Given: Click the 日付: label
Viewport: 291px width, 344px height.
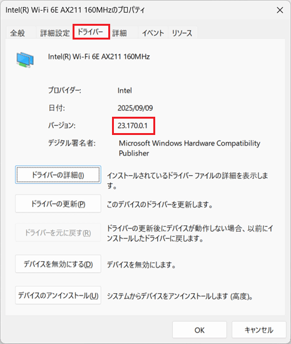Looking at the screenshot, I should [56, 108].
